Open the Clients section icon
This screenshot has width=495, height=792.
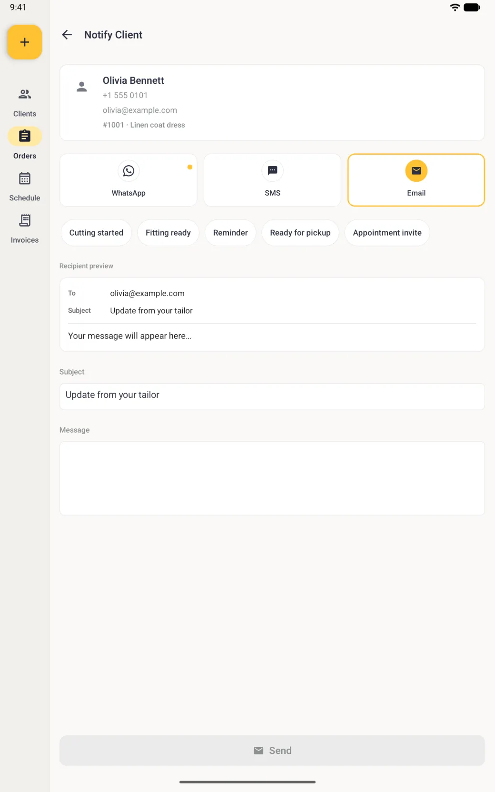tap(25, 94)
